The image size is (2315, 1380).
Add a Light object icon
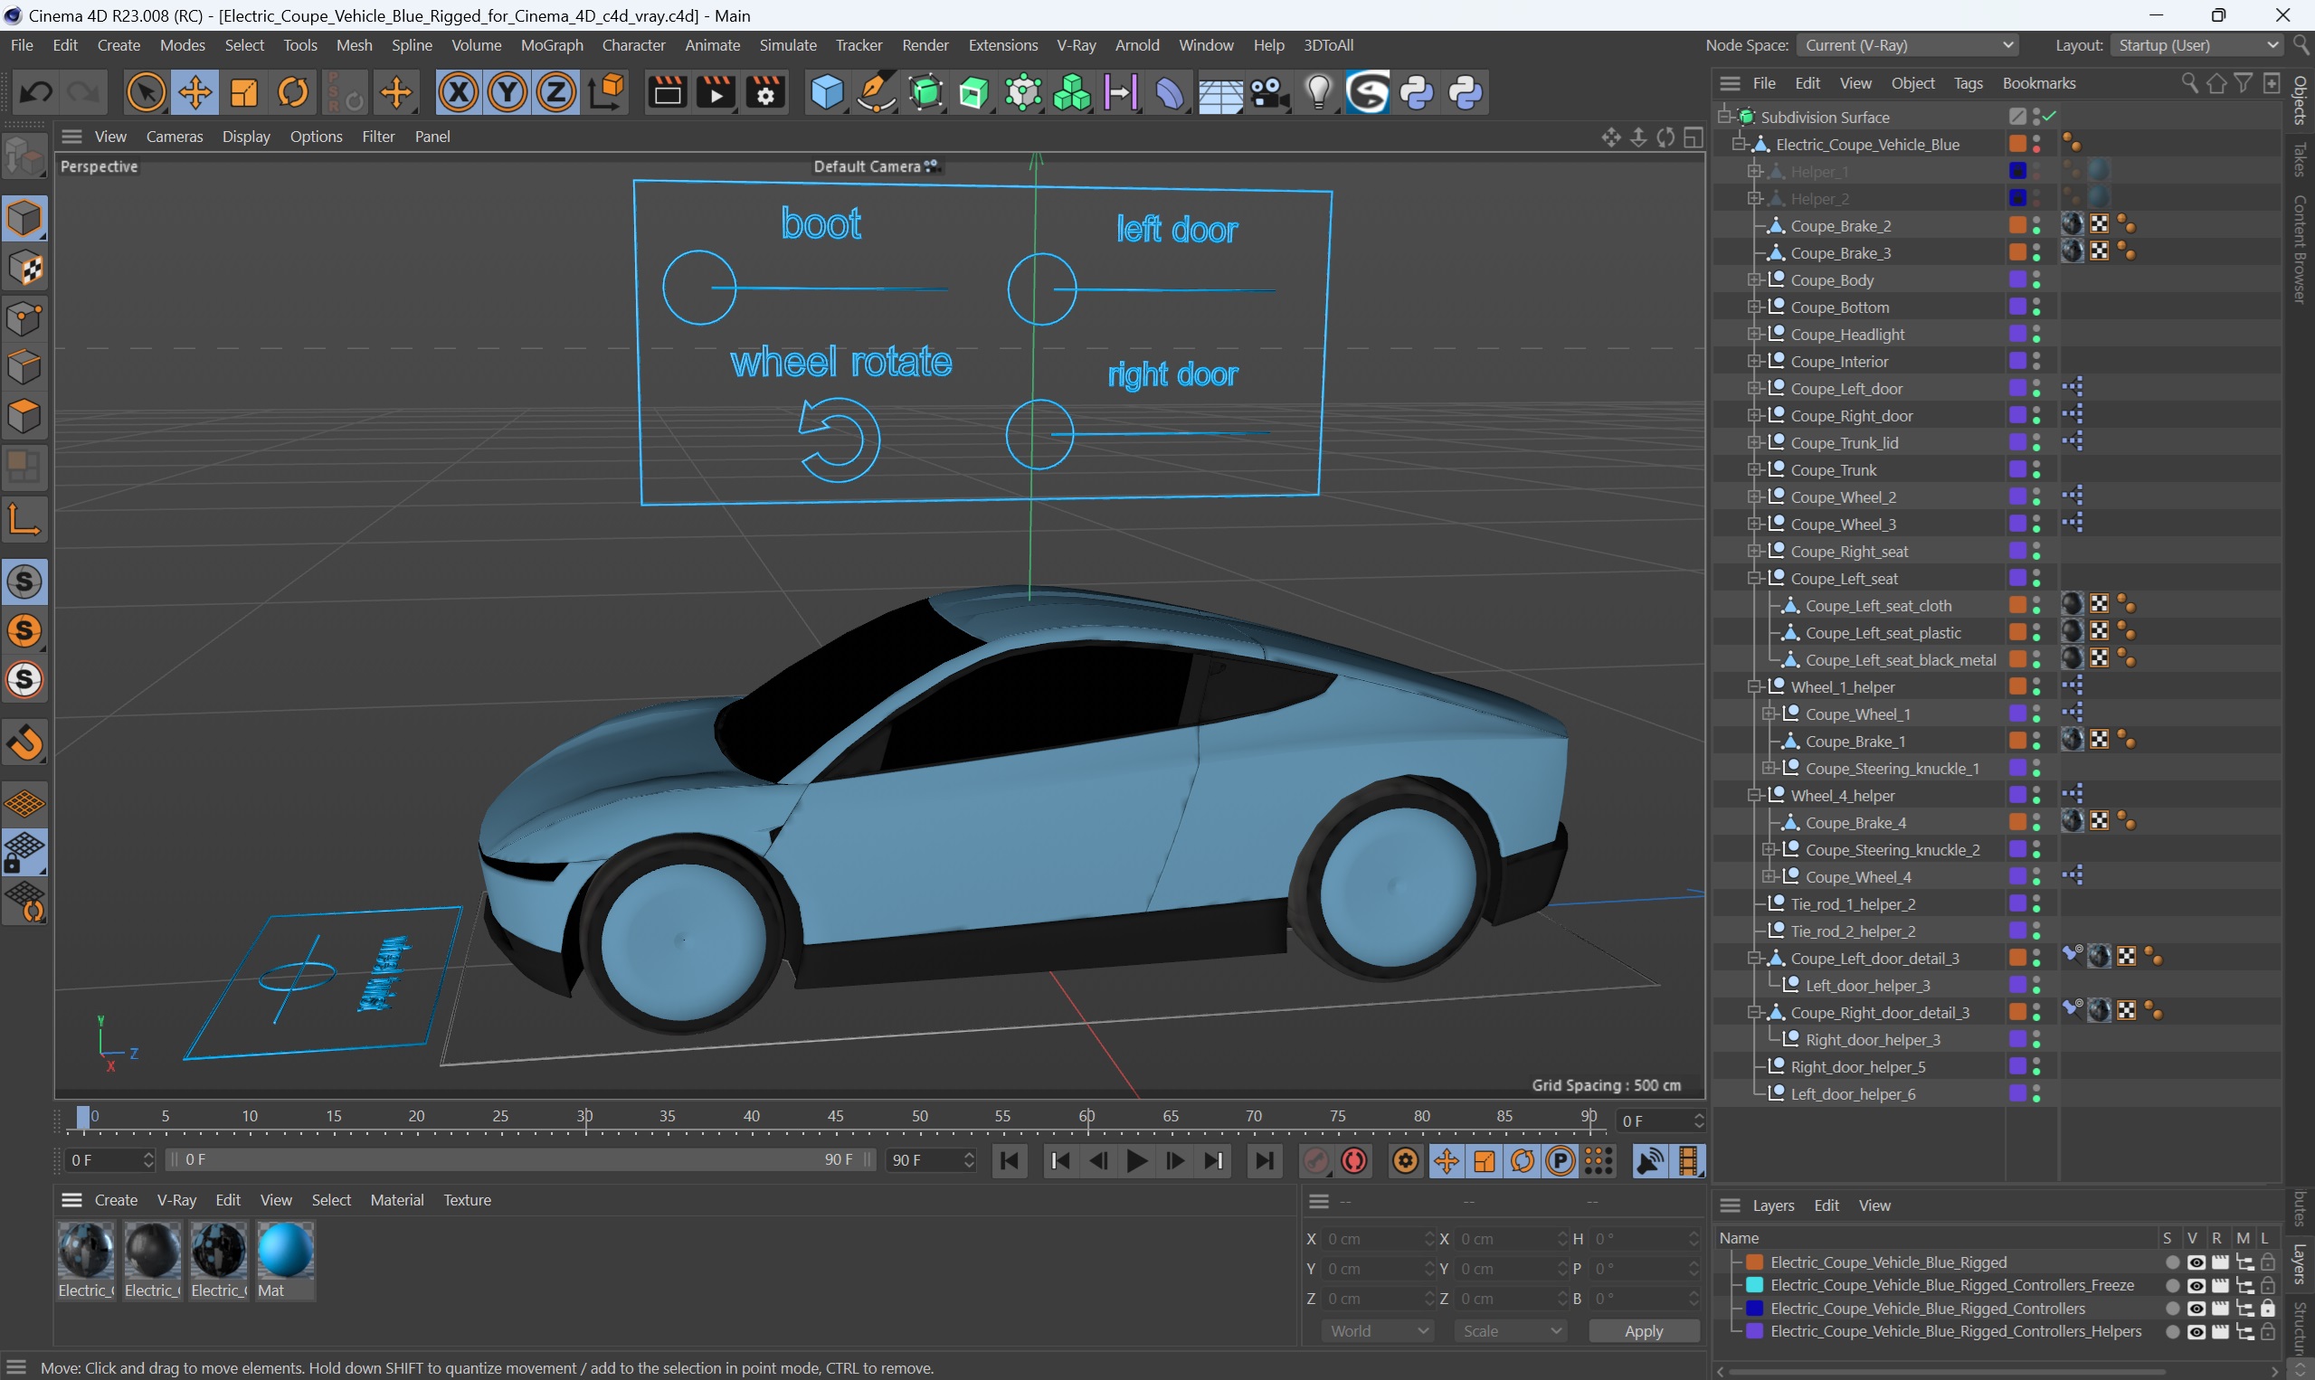click(x=1318, y=92)
